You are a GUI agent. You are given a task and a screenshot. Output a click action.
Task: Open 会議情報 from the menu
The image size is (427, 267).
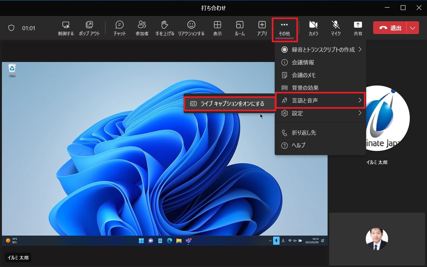point(320,62)
